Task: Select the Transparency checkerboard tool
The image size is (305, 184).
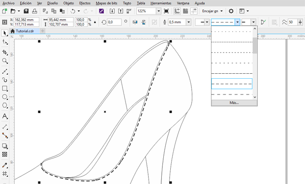Action: click(4, 154)
